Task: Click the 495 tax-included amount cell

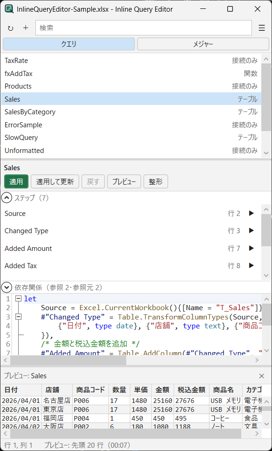Action: pyautogui.click(x=191, y=418)
